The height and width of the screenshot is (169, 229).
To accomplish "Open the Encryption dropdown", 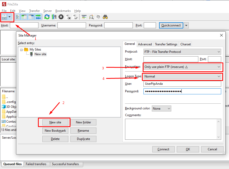I will click(182, 67).
